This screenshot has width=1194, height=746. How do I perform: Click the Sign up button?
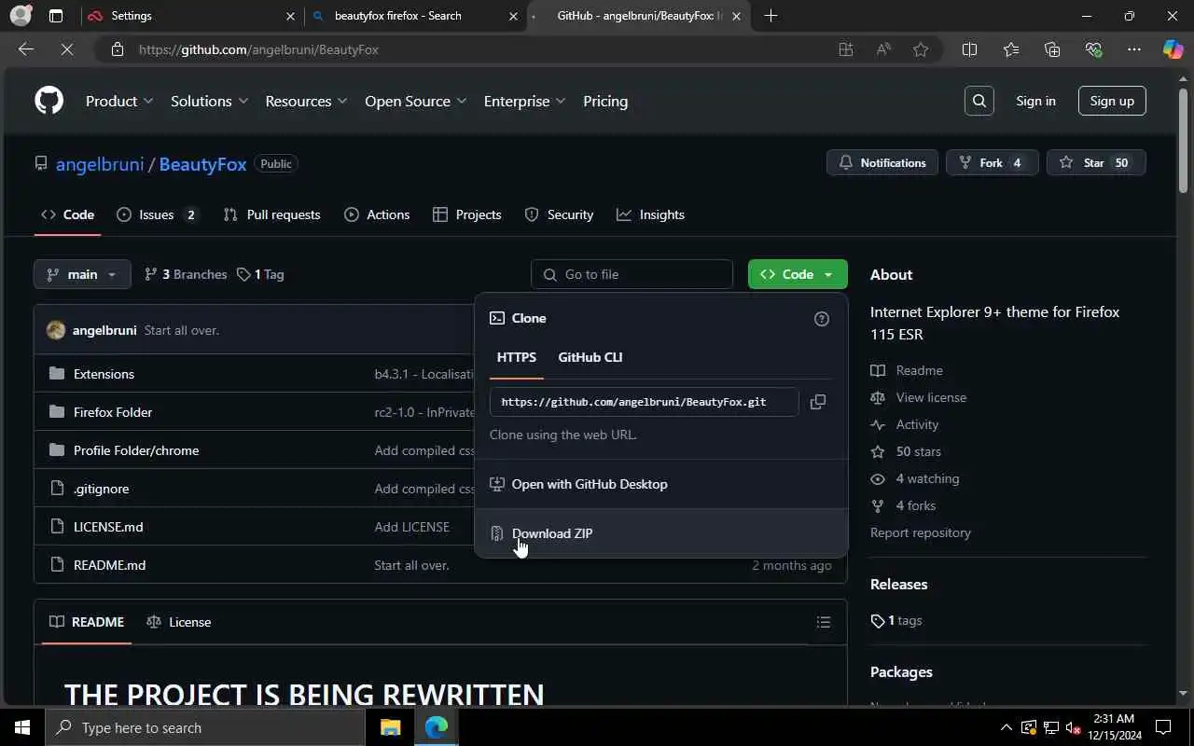pos(1112,101)
